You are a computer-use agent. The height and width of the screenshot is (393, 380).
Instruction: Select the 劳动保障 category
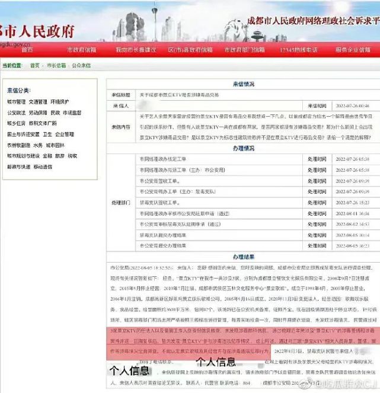click(x=38, y=113)
